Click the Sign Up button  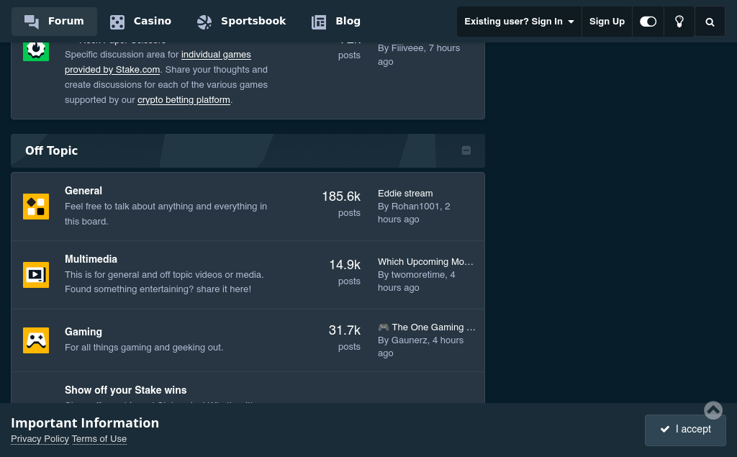(607, 22)
